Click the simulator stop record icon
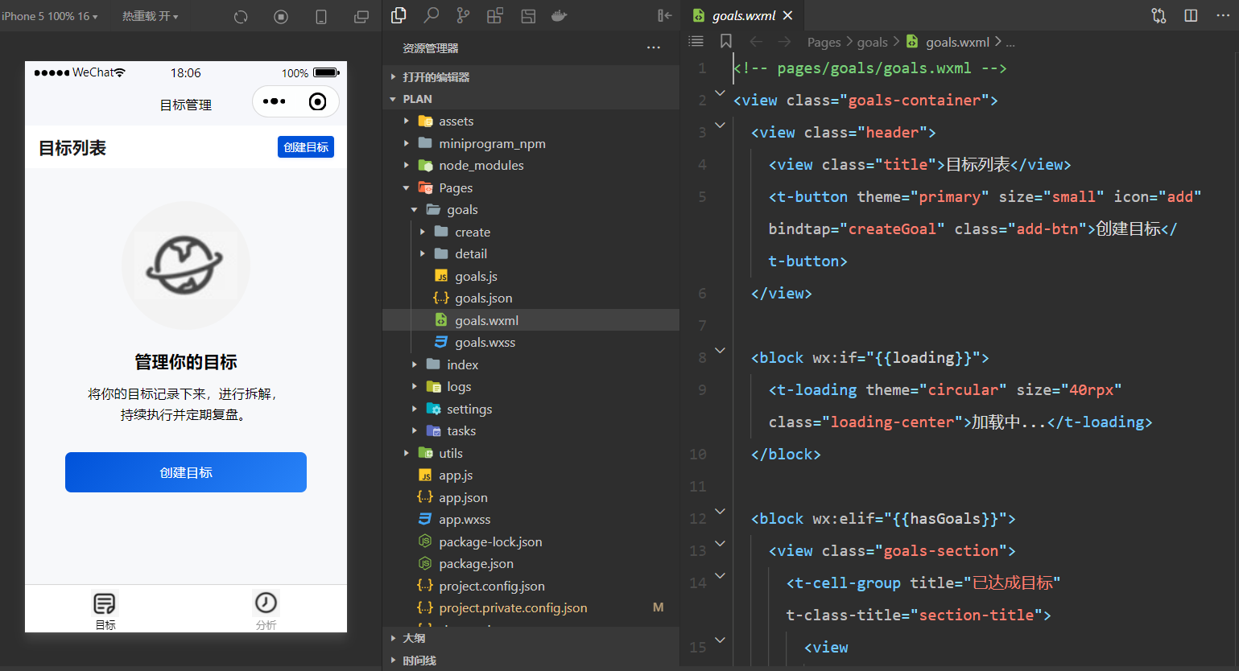Screen dimensions: 1239x671 click(x=281, y=16)
